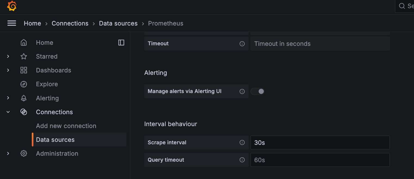
Task: Expand the Starred section chevron
Action: coord(8,56)
